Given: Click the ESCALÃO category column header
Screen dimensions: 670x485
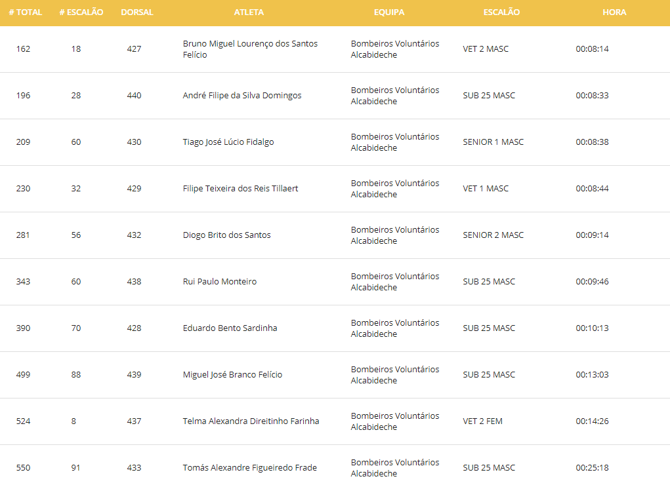Looking at the screenshot, I should point(501,12).
